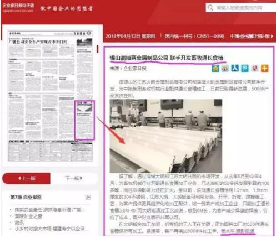
Task: Click the article headline 锡山淄博两金属制品公司
Action: [167, 58]
